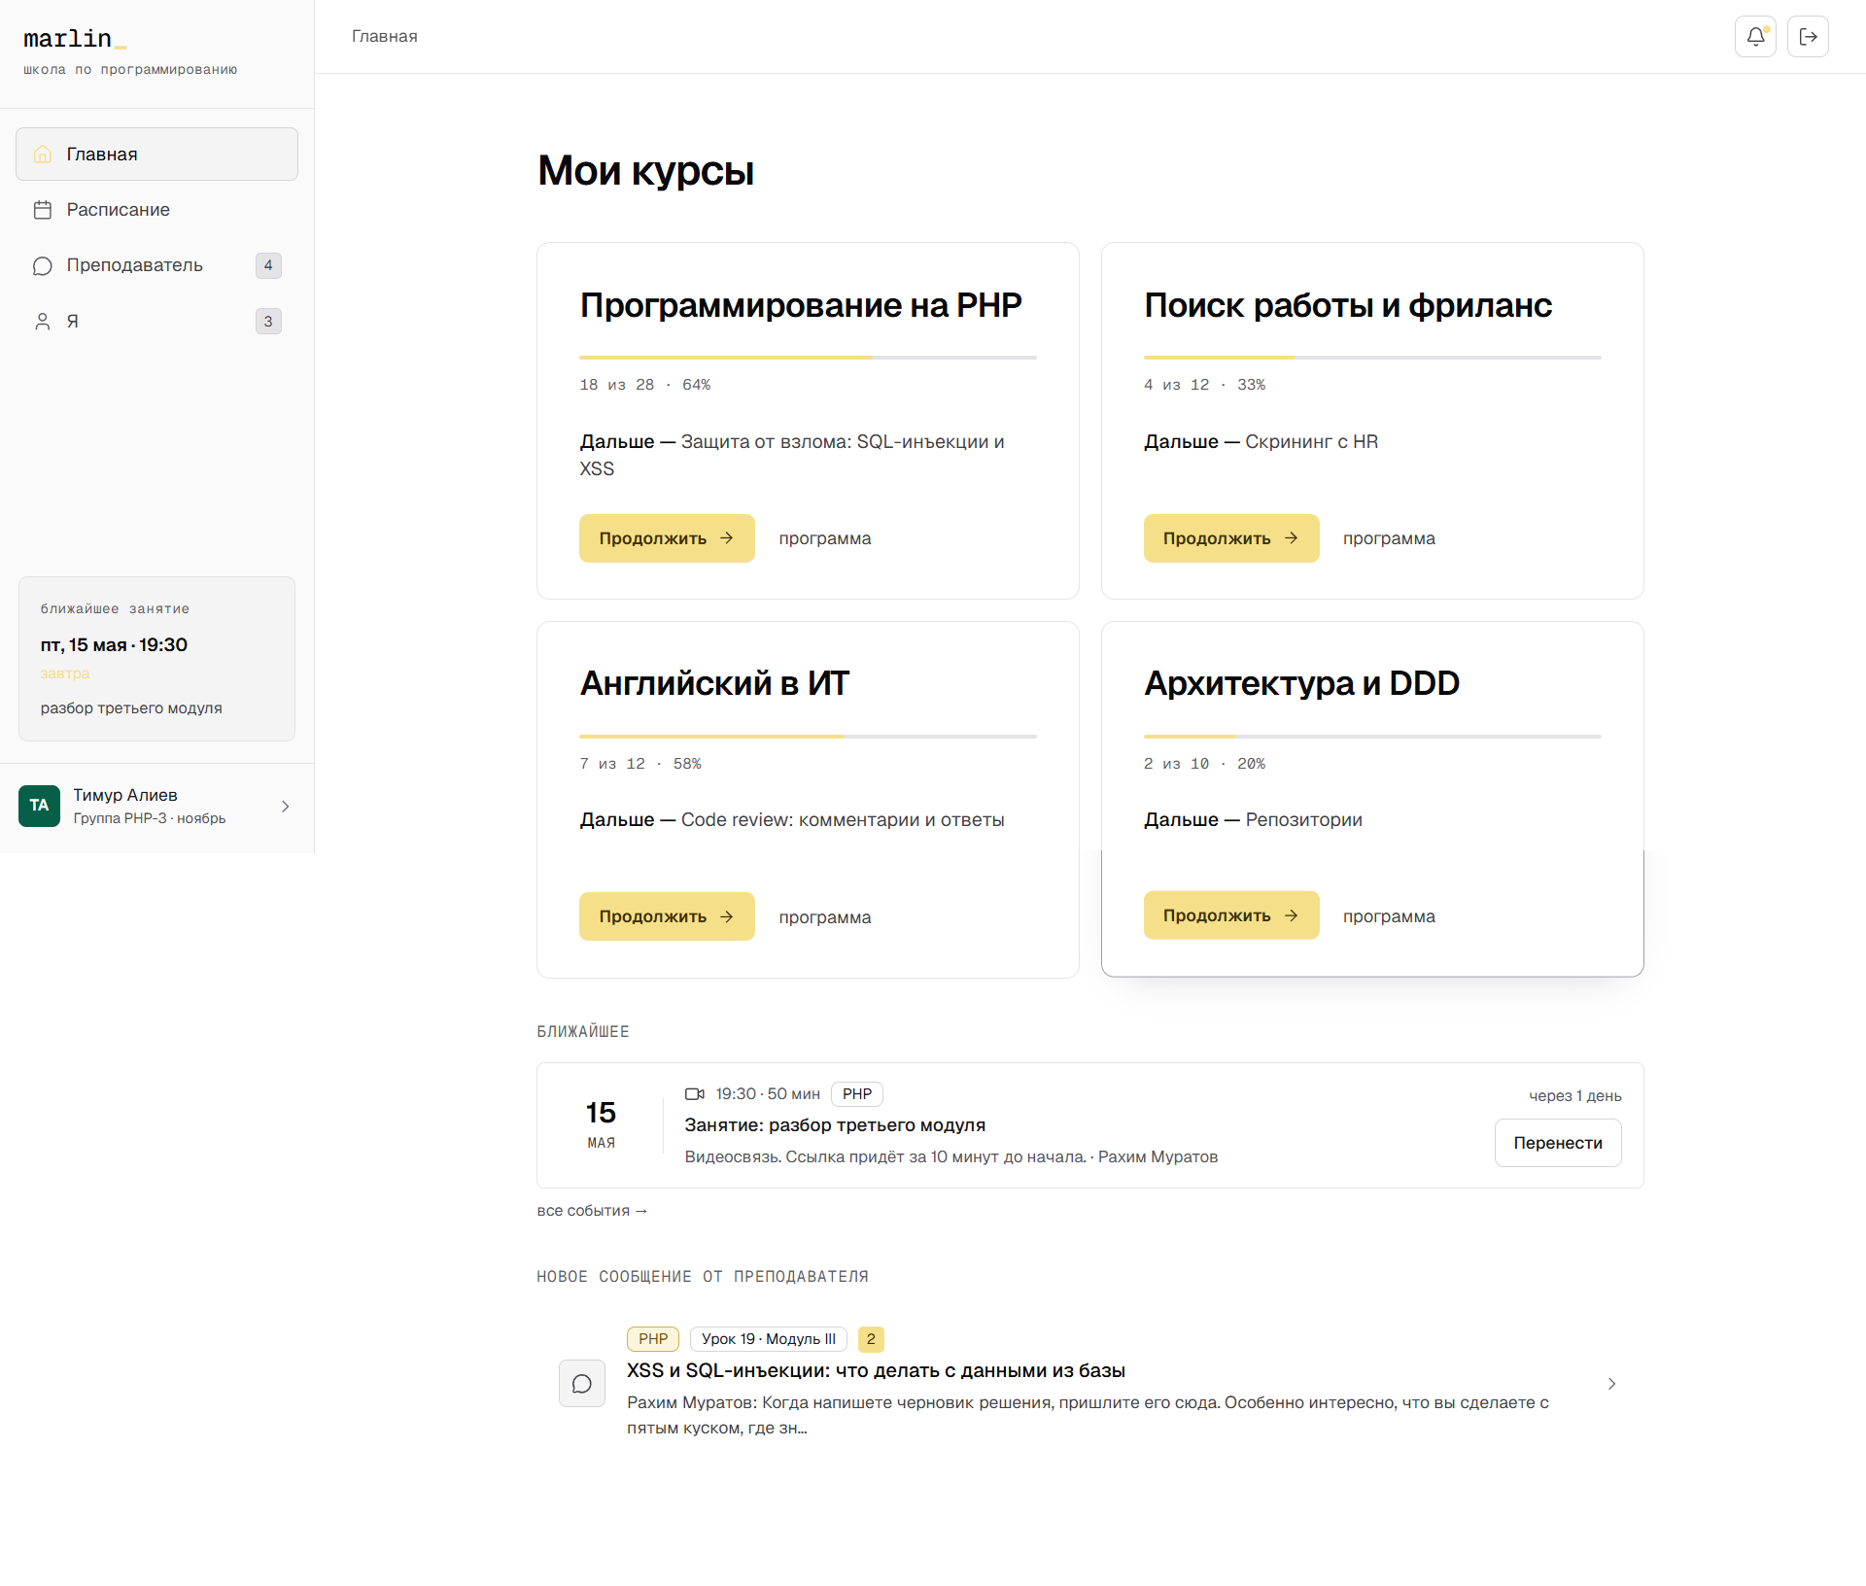Image resolution: width=1866 pixels, height=1586 pixels.
Task: Continue the Архитектура и DDD course
Action: [x=1231, y=915]
